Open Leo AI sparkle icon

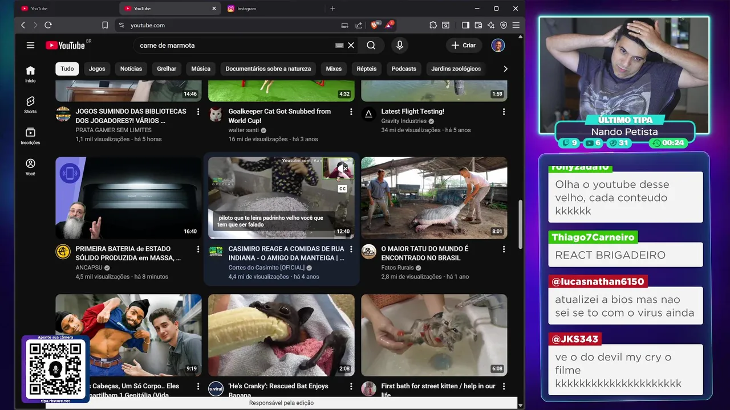(490, 25)
